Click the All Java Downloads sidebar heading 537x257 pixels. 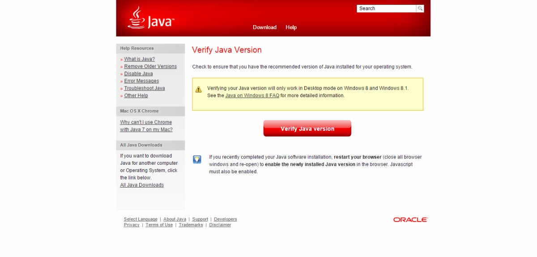click(x=141, y=145)
